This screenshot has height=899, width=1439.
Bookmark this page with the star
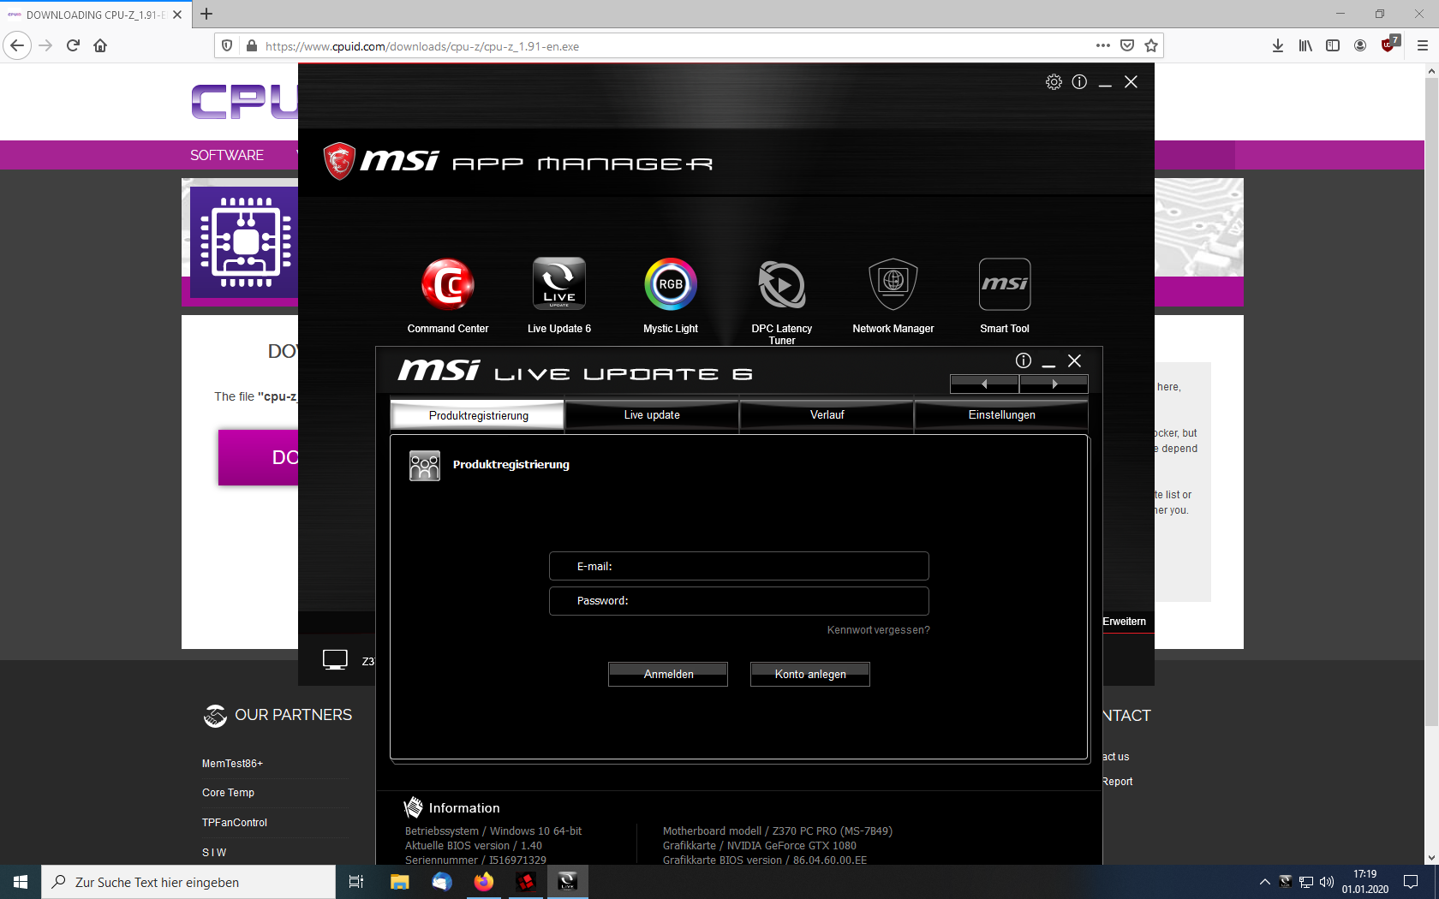click(1151, 45)
